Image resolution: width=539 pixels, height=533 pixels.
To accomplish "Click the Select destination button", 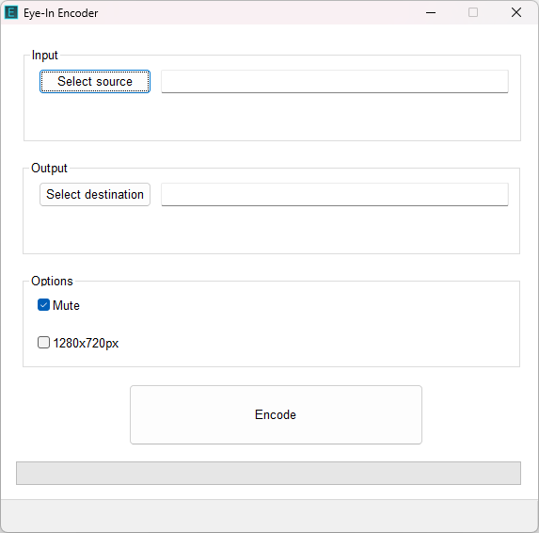I will click(95, 194).
